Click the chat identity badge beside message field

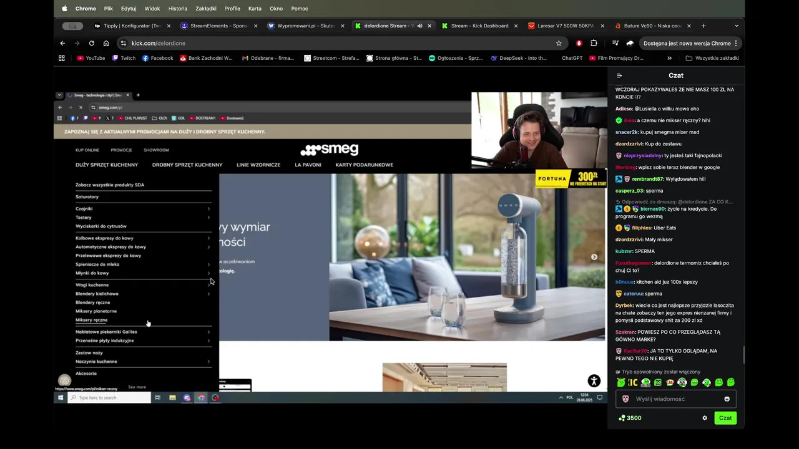[625, 399]
